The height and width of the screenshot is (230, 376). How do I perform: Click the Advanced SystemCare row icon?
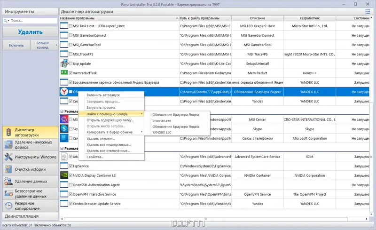64,157
